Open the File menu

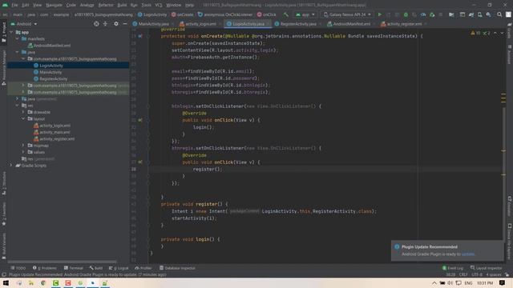(x=14, y=5)
